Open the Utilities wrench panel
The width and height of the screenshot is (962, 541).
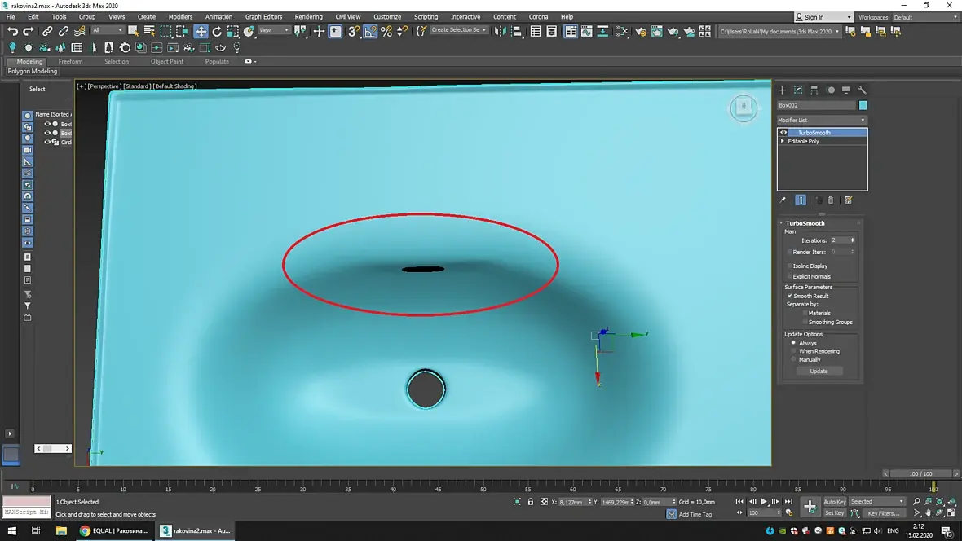point(862,90)
